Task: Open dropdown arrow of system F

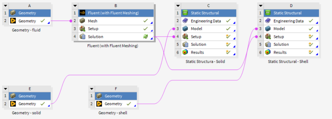Action: point(92,89)
